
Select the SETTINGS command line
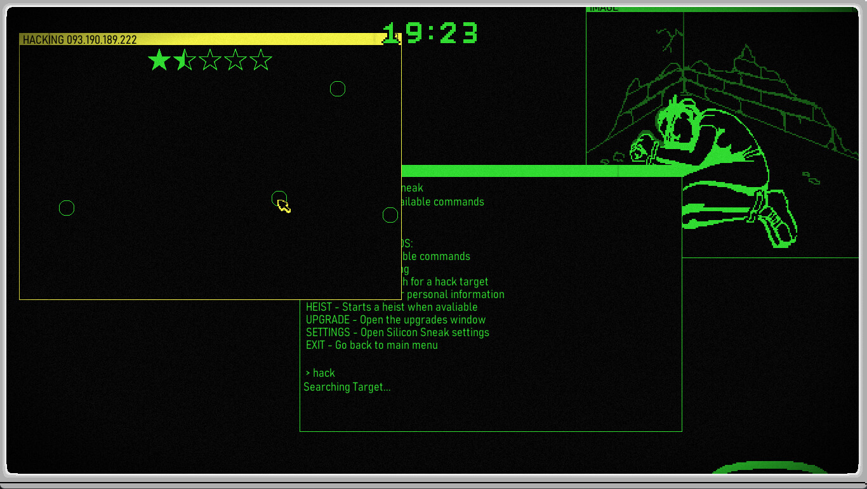pyautogui.click(x=397, y=332)
